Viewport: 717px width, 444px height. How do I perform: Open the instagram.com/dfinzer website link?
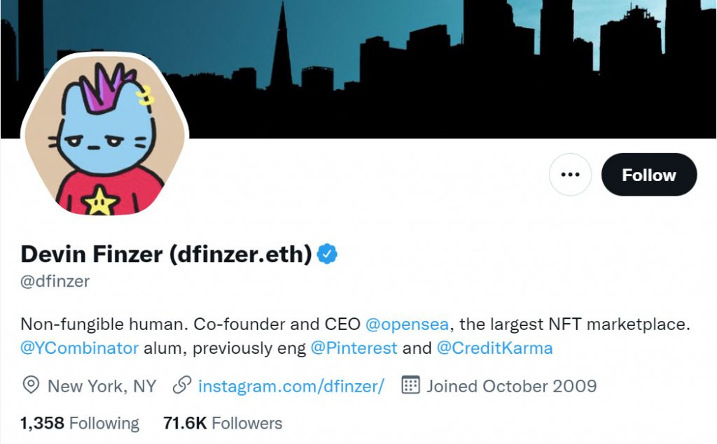291,386
